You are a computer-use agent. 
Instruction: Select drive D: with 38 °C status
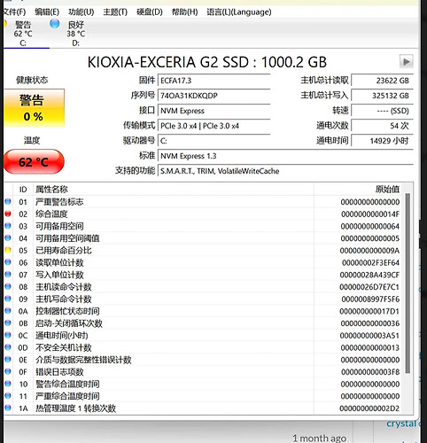point(75,33)
